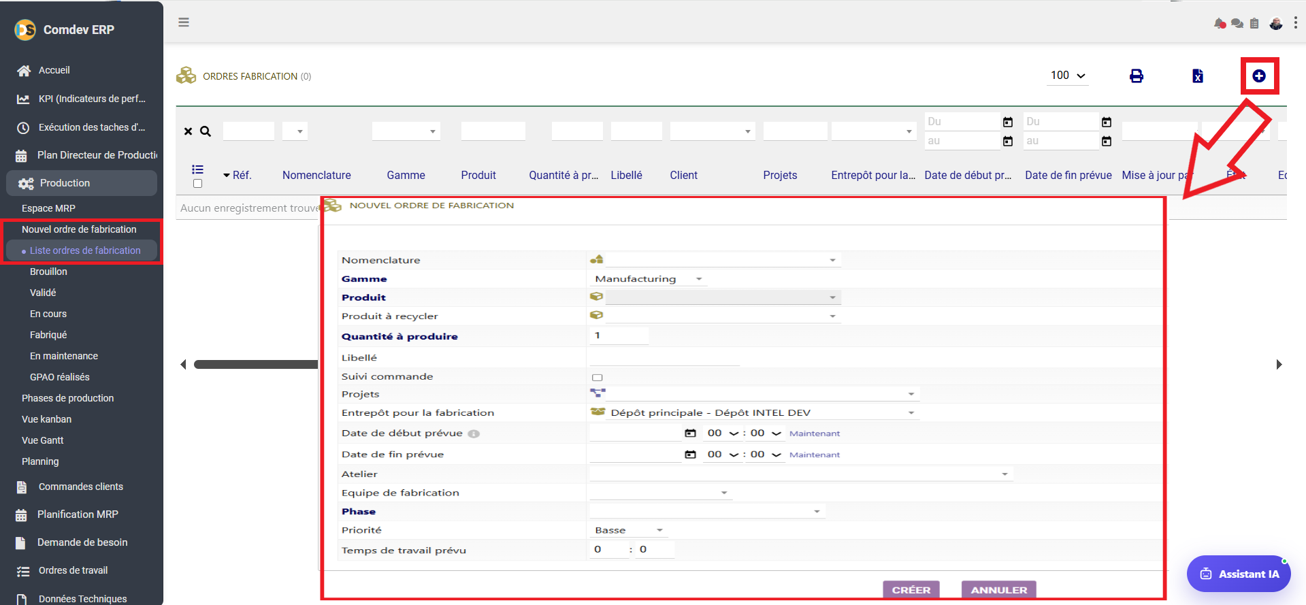
Task: Expand the Priorité dropdown showing Basse
Action: click(x=627, y=530)
